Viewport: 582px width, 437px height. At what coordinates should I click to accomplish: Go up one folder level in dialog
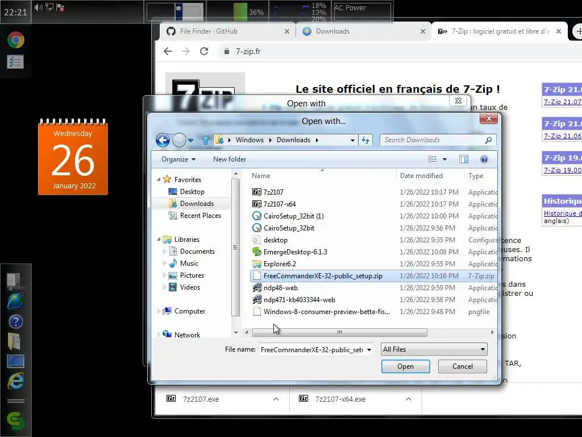click(x=205, y=140)
